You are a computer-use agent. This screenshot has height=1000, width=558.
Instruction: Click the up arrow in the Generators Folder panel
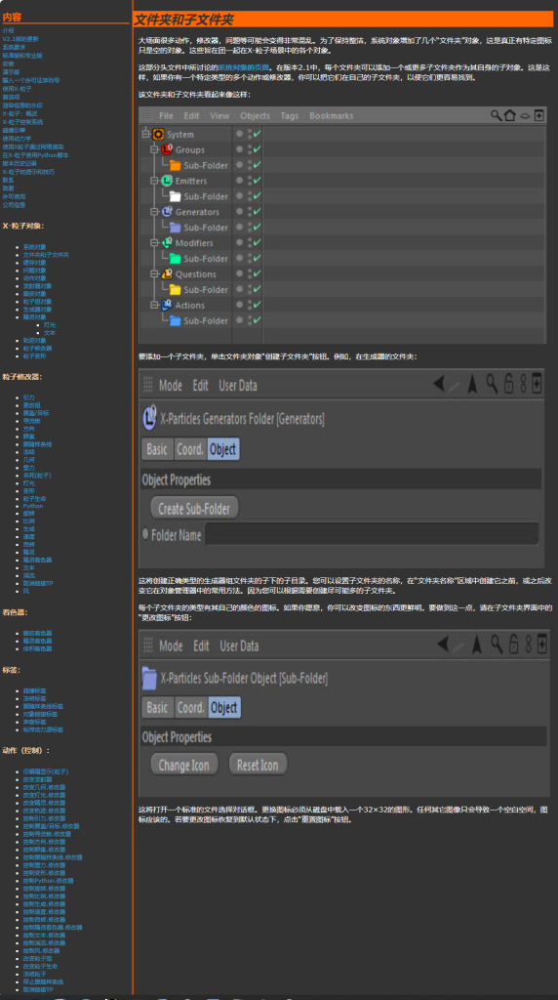(472, 385)
